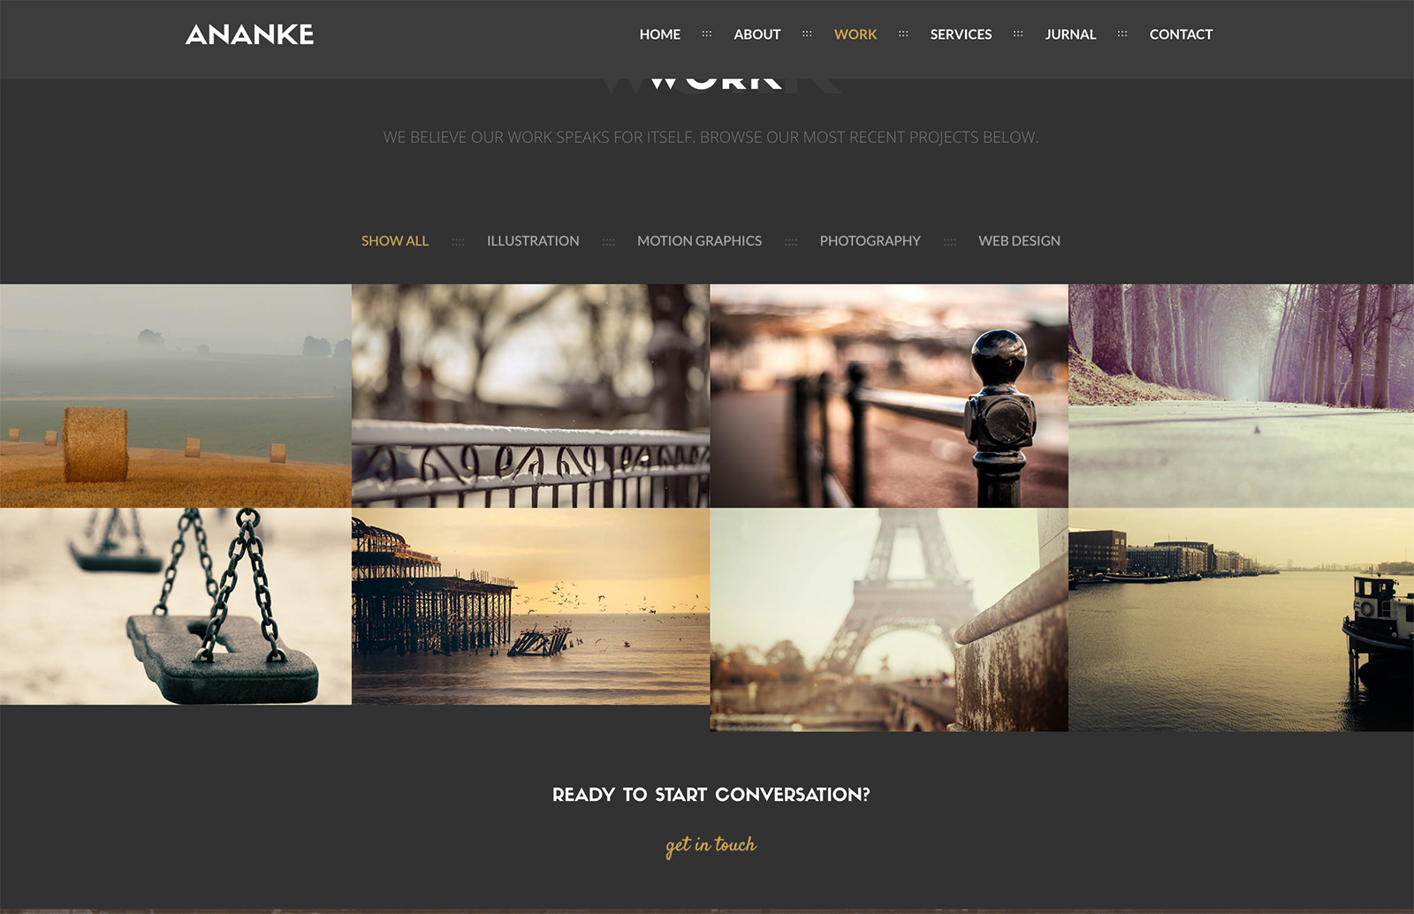Screen dimensions: 1414x914
Task: View the black bollard railing project
Action: [888, 396]
